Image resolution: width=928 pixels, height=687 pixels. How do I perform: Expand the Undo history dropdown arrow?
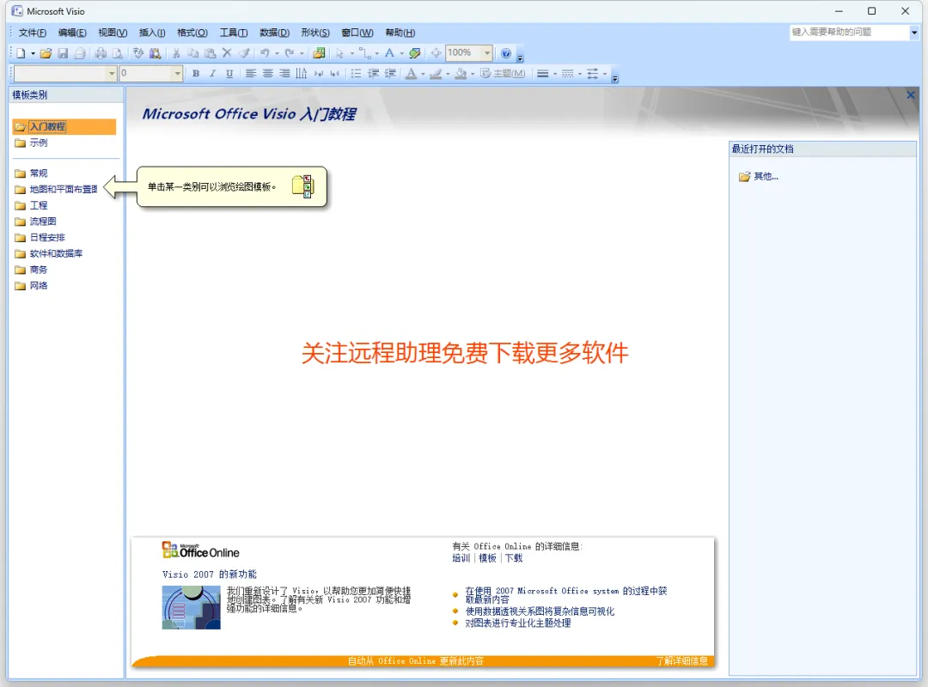click(277, 53)
